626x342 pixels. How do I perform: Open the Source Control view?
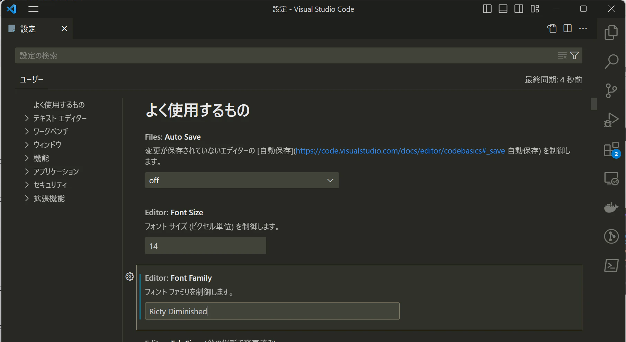[611, 91]
